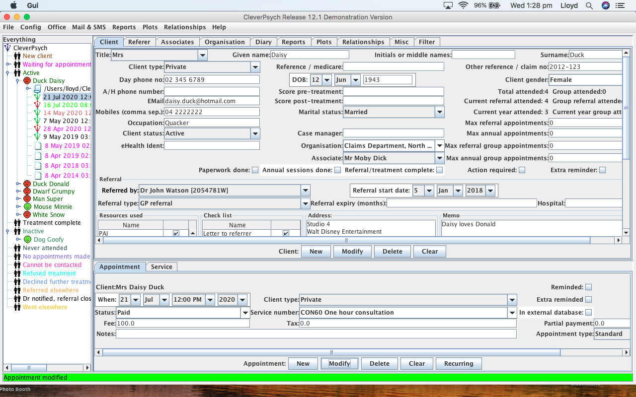
Task: Open the Client type dropdown in Client panel
Action: pos(255,67)
